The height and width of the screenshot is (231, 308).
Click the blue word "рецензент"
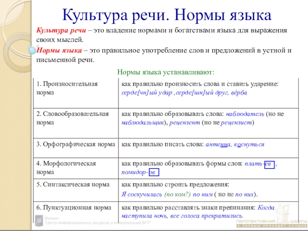pyautogui.click(x=185, y=123)
